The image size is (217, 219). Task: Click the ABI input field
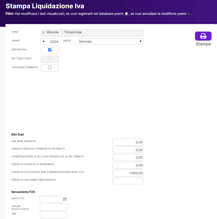[54, 215]
